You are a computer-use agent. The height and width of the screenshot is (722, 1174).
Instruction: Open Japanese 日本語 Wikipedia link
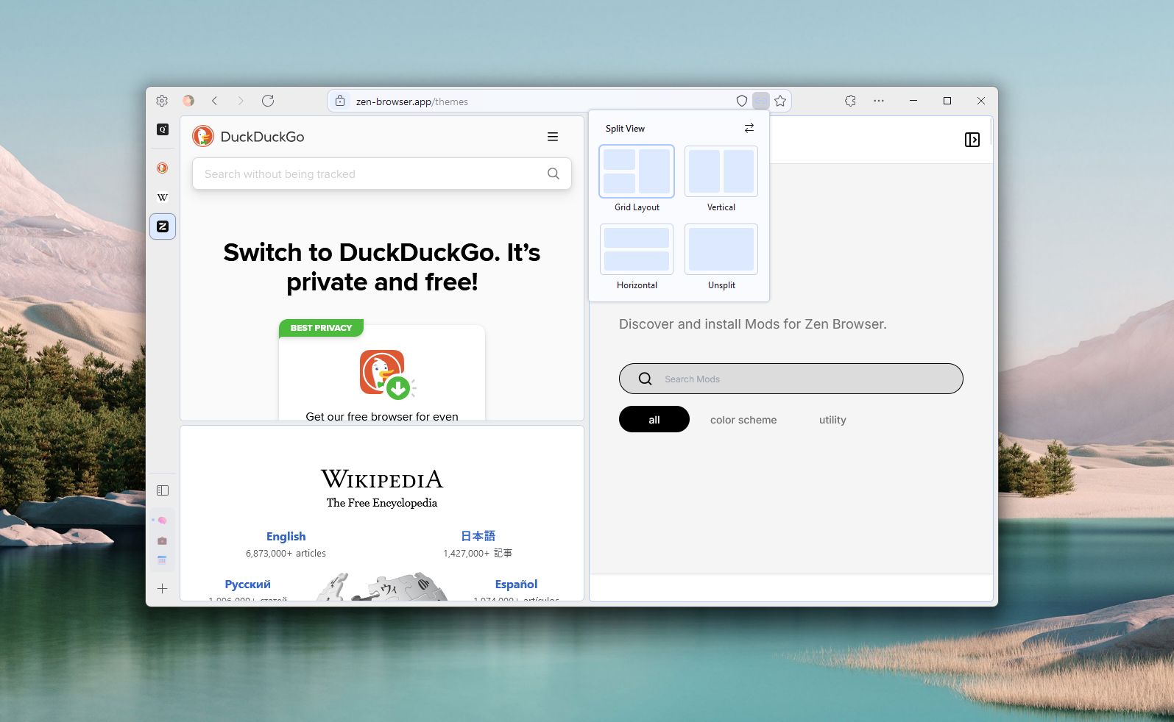coord(478,536)
